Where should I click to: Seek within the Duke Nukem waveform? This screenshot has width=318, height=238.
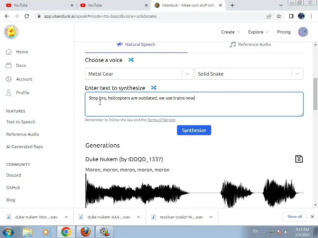click(194, 191)
